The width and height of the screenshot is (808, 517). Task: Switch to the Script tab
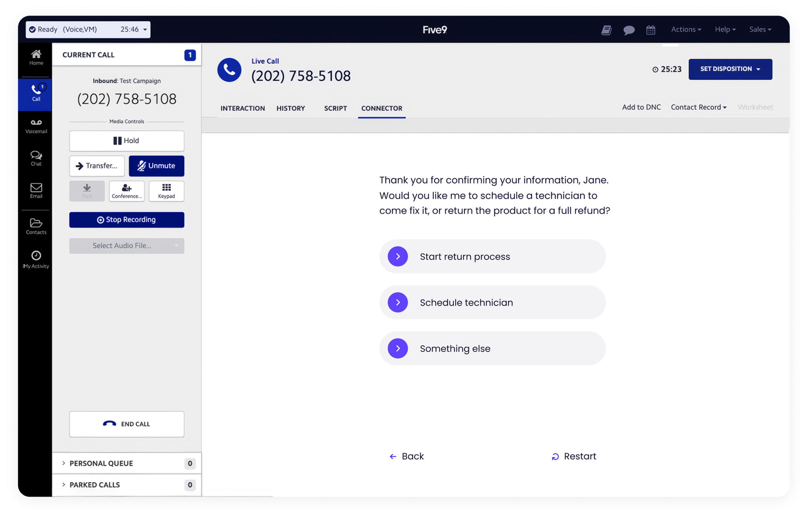(x=335, y=108)
